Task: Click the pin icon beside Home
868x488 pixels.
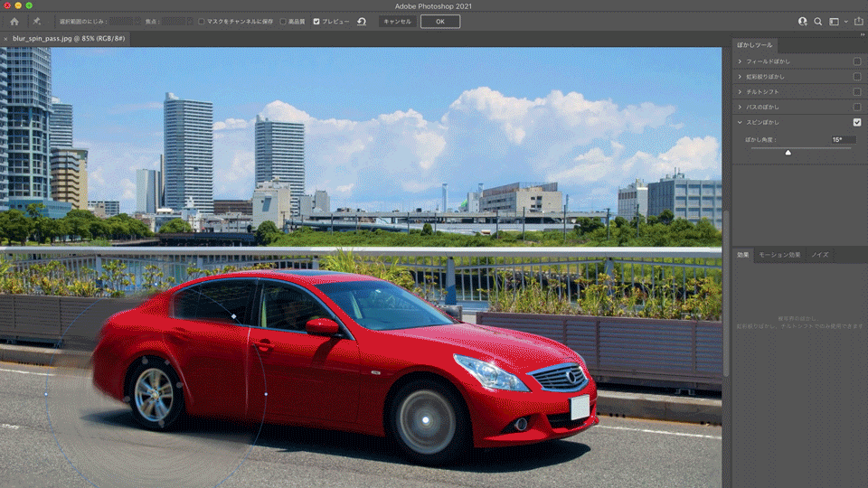Action: [36, 22]
